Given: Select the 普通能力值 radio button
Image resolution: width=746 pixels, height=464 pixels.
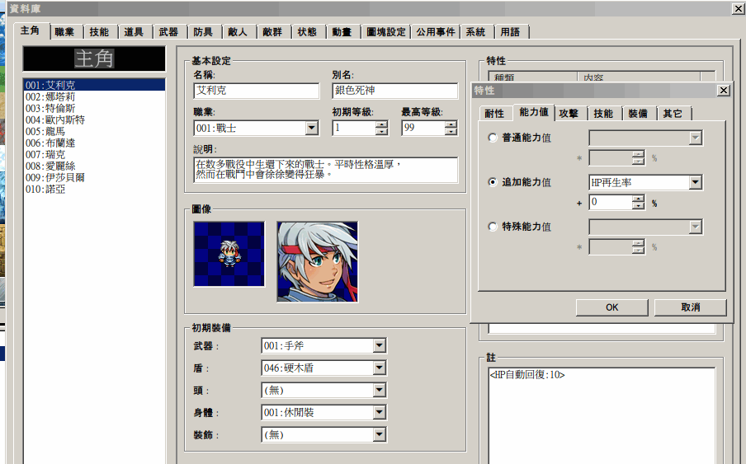Looking at the screenshot, I should pos(493,138).
